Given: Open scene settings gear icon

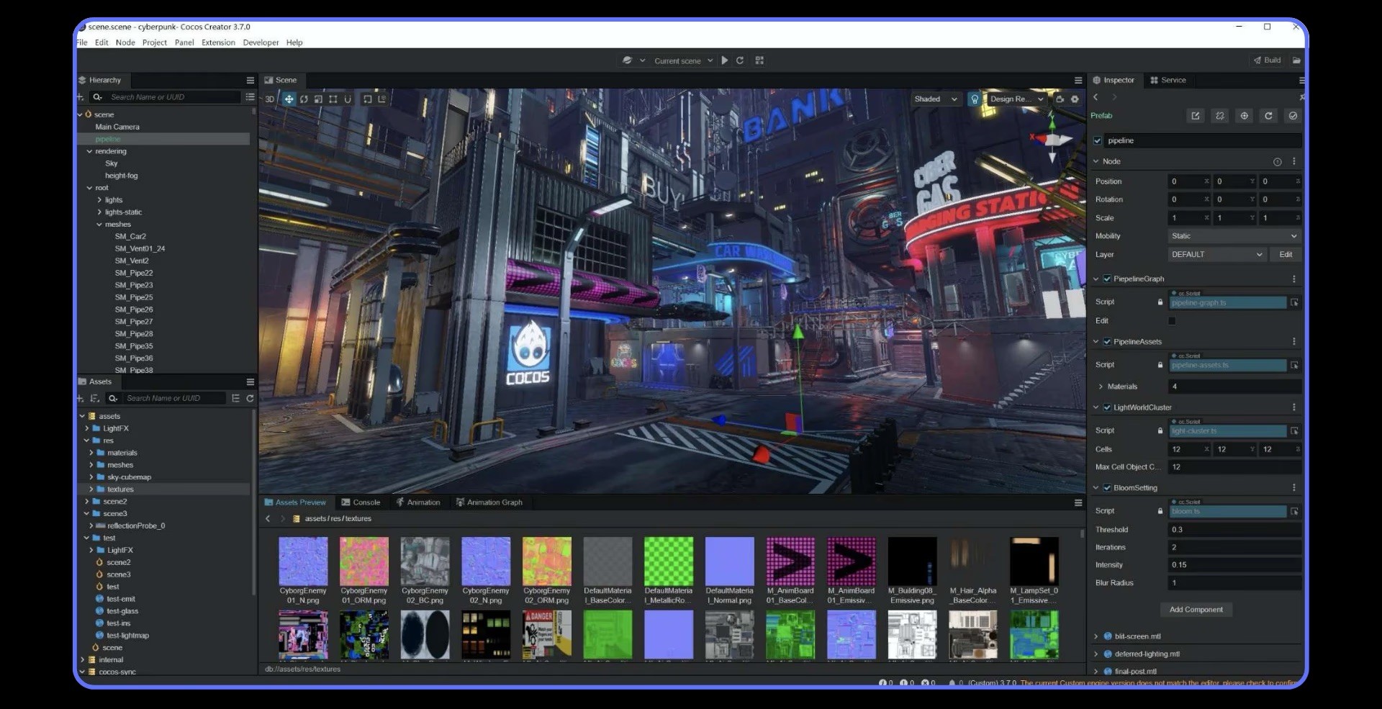Looking at the screenshot, I should coord(1075,99).
